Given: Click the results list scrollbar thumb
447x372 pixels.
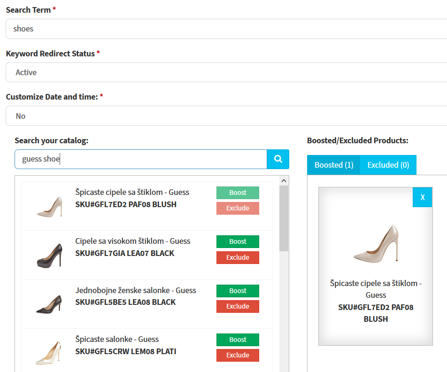Looking at the screenshot, I should click(284, 218).
